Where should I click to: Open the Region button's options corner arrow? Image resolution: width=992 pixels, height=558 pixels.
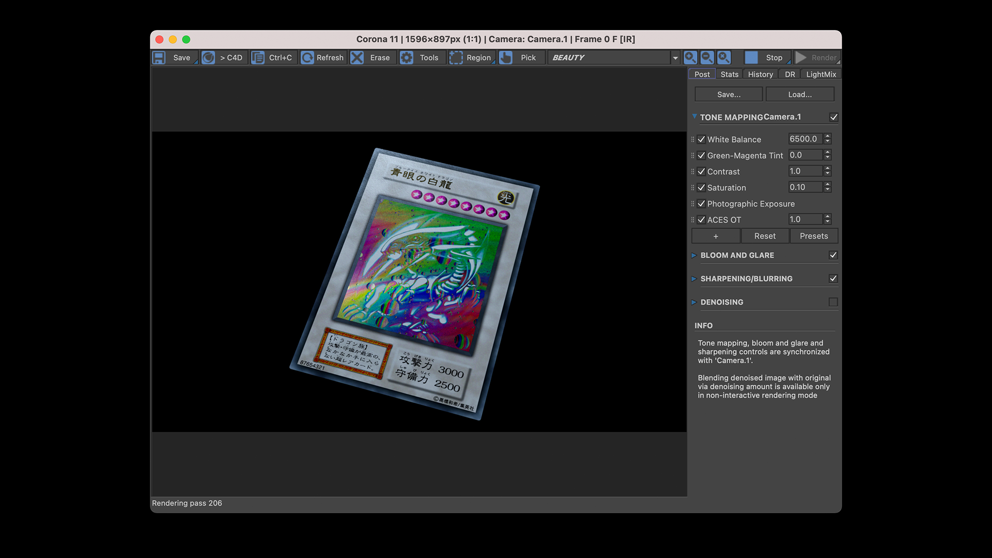click(493, 62)
